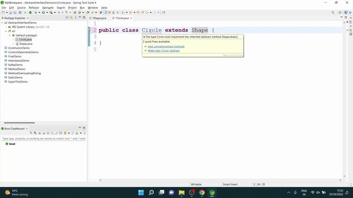The width and height of the screenshot is (353, 198).
Task: Open the Navigate menu
Action: (48, 8)
